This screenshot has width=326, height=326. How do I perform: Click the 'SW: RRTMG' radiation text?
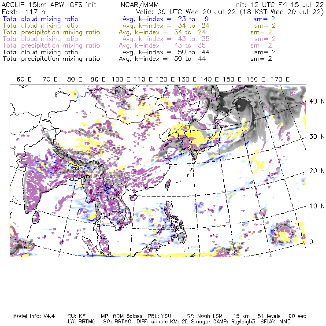pyautogui.click(x=118, y=322)
